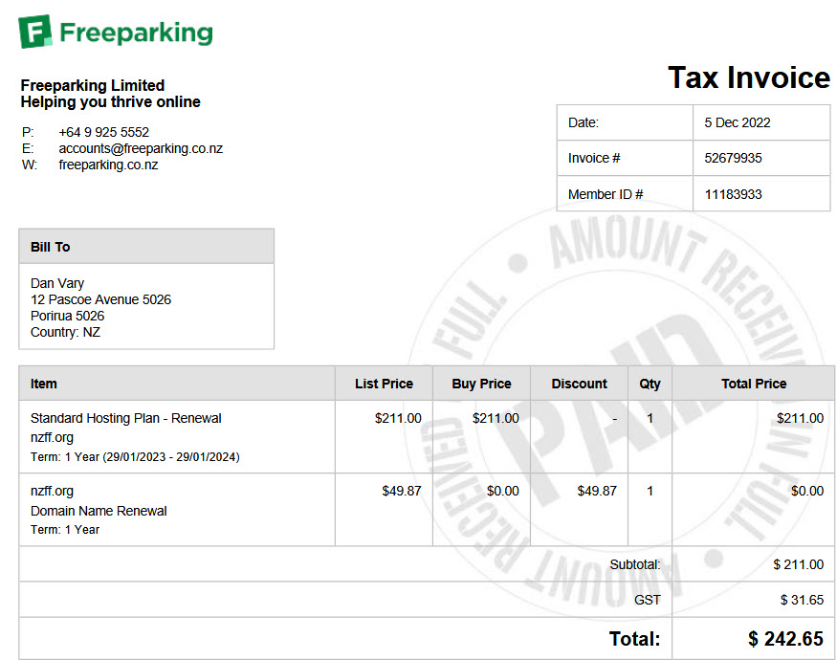Image resolution: width=837 pixels, height=660 pixels.
Task: Select the date value 5 Dec 2022
Action: point(738,122)
